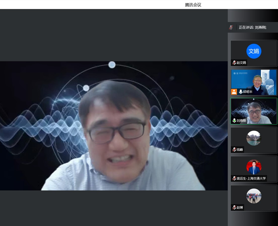Click 袁运生's red background avatar

point(254,167)
